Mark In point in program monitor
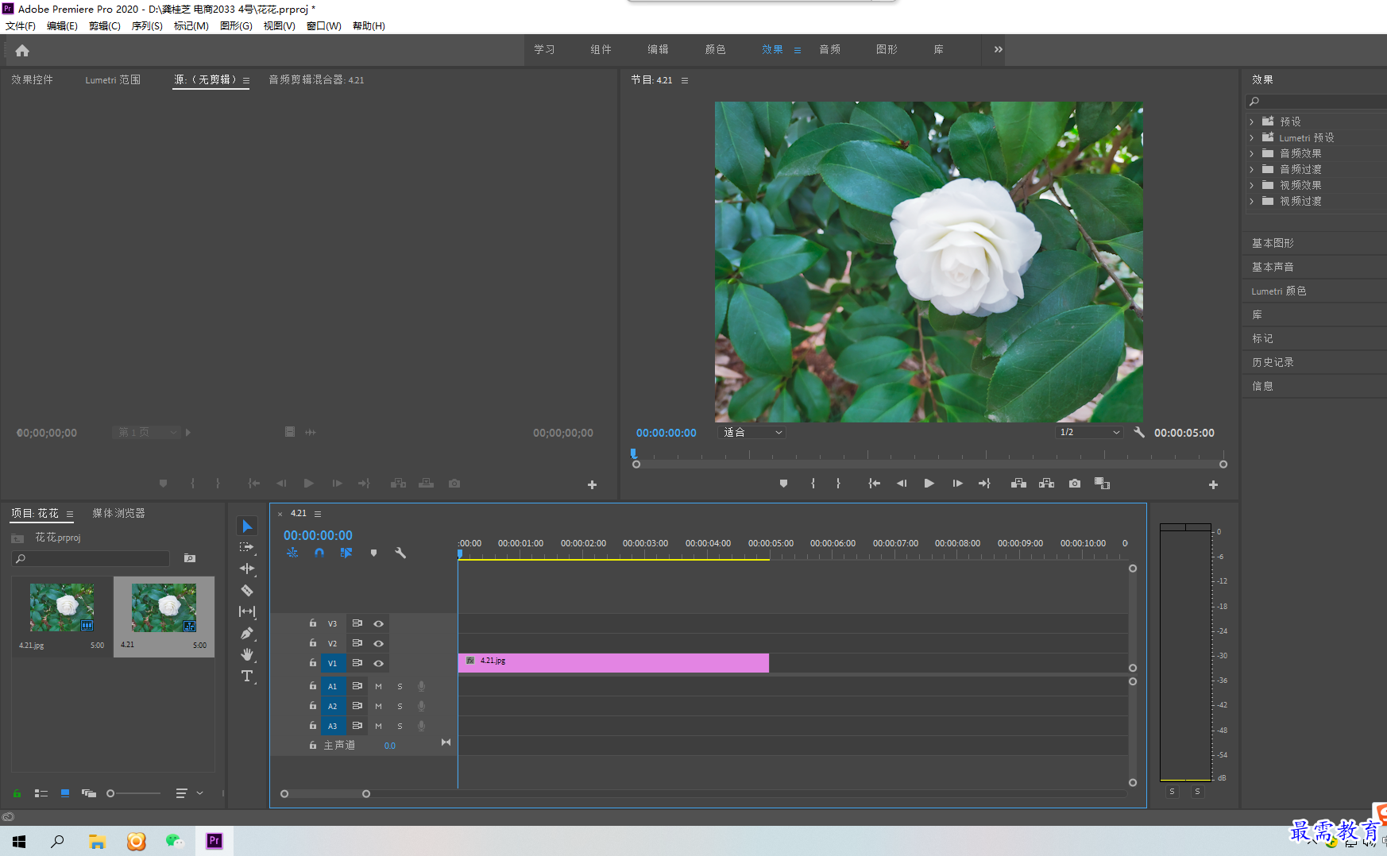 tap(813, 484)
